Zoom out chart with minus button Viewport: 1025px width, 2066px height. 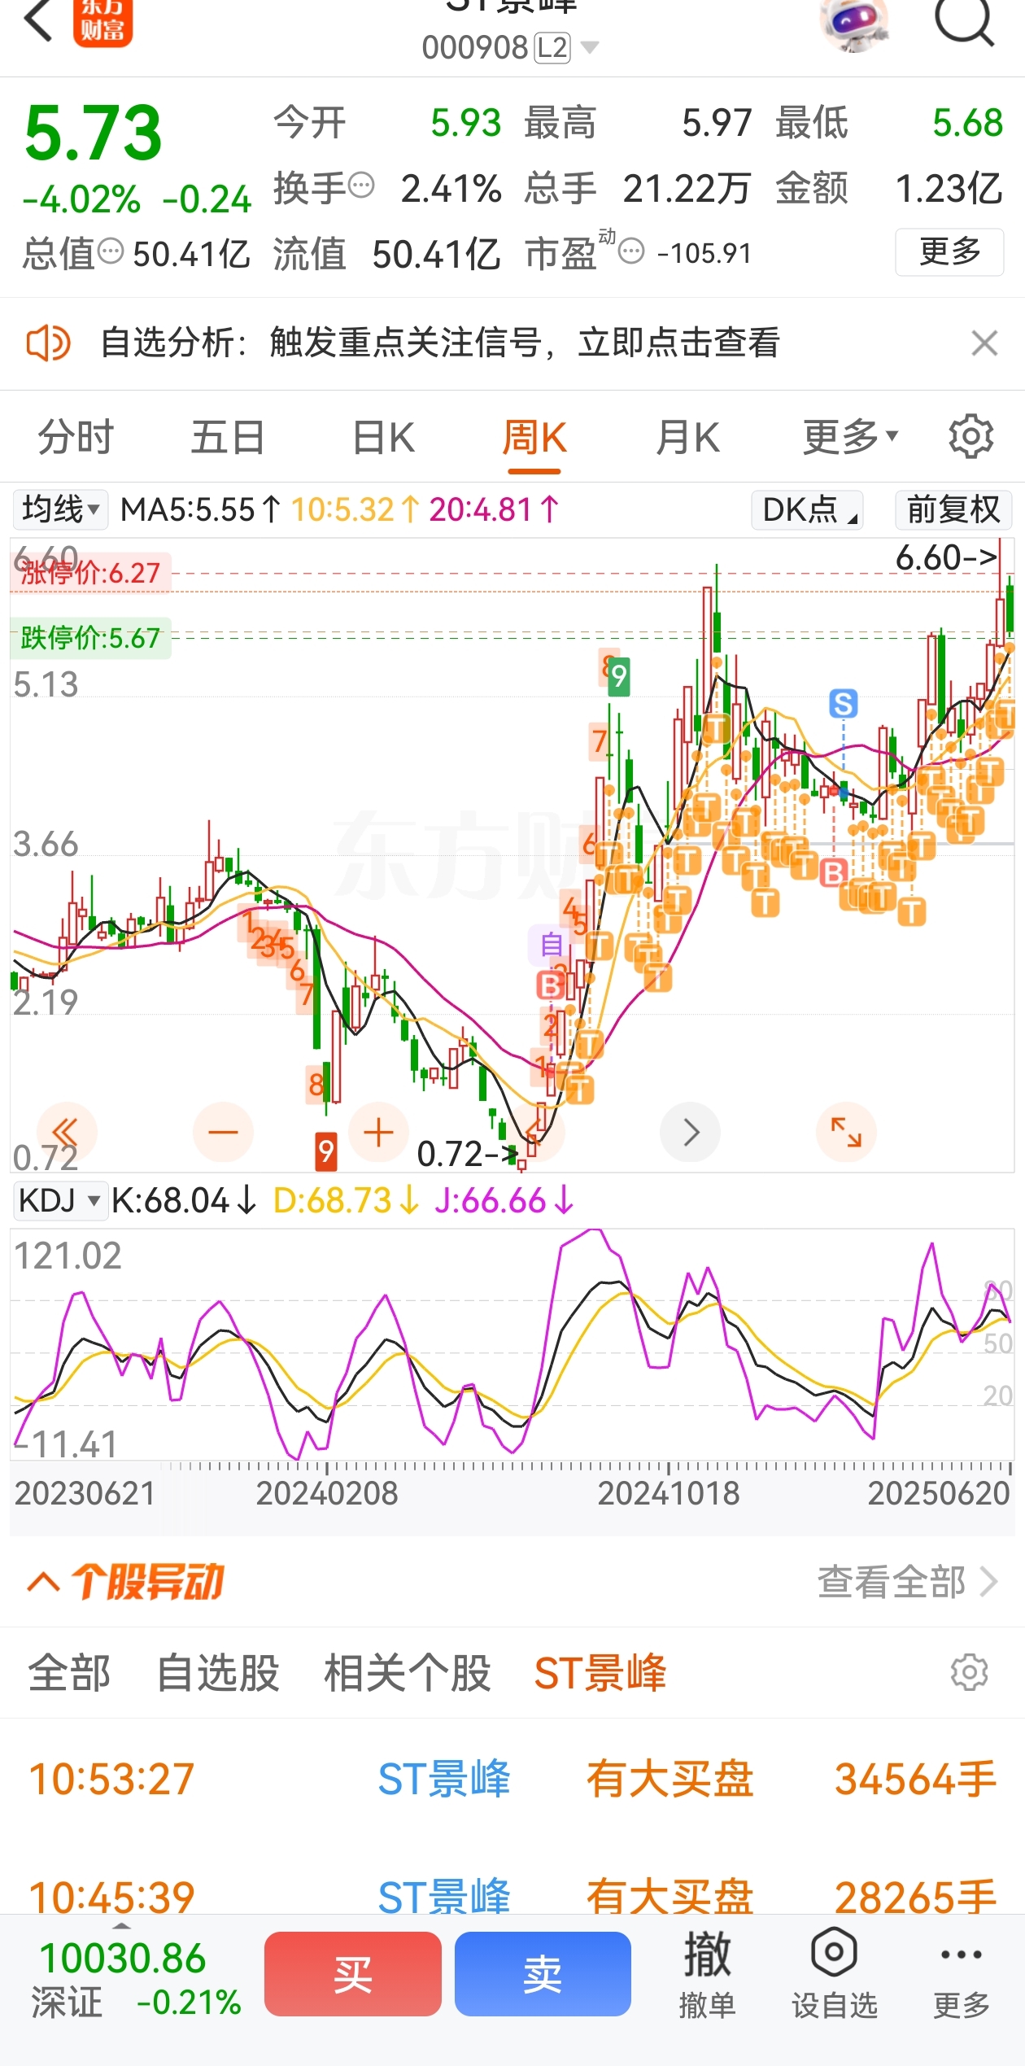(x=223, y=1132)
